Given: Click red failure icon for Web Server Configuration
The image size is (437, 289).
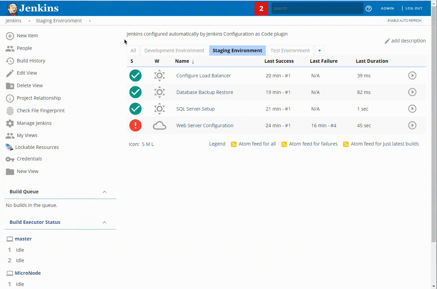Looking at the screenshot, I should pyautogui.click(x=135, y=125).
